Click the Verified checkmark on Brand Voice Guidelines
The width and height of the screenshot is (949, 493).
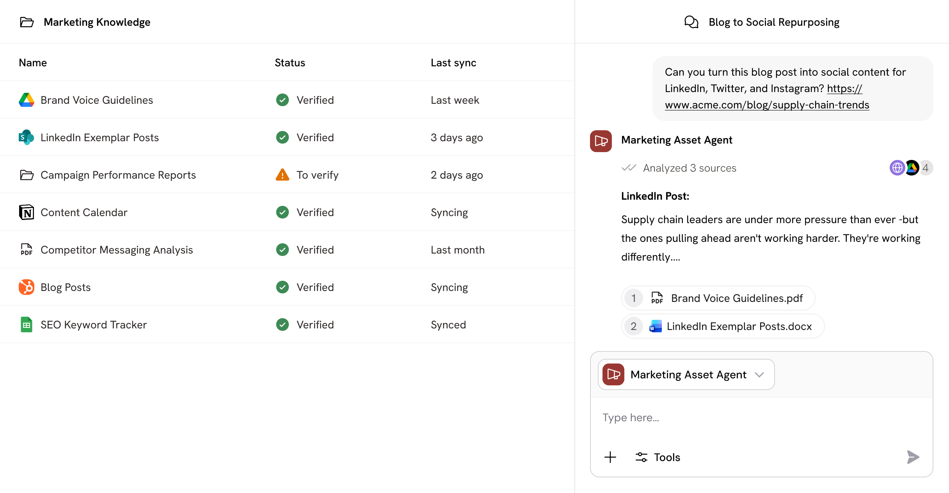[282, 100]
